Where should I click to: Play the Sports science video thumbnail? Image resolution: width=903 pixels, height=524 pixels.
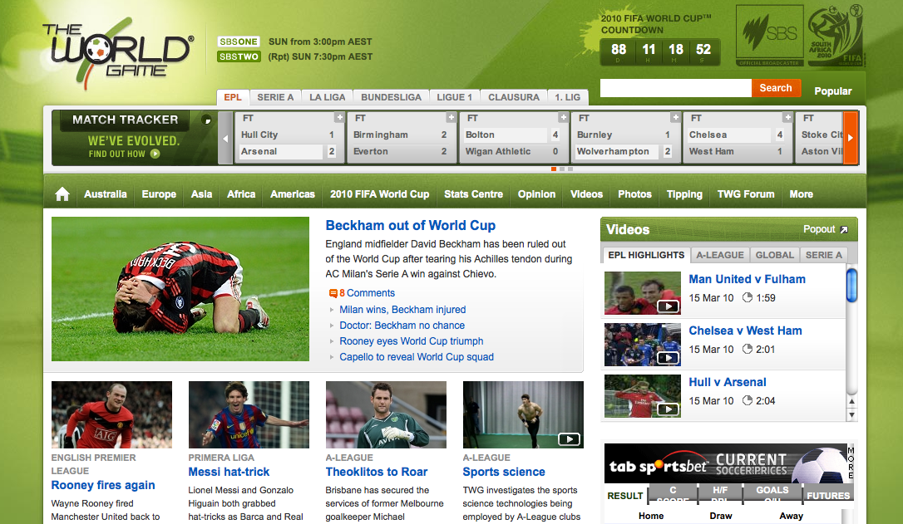[x=523, y=414]
